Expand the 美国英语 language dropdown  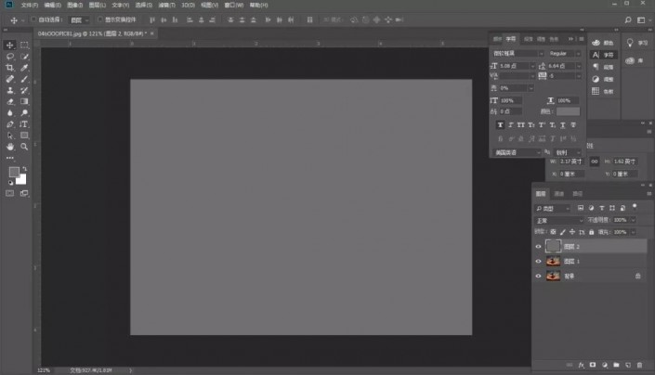[517, 152]
